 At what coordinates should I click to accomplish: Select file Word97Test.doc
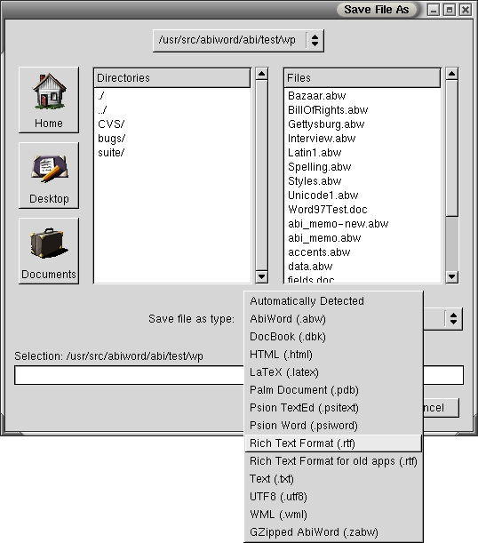362,209
